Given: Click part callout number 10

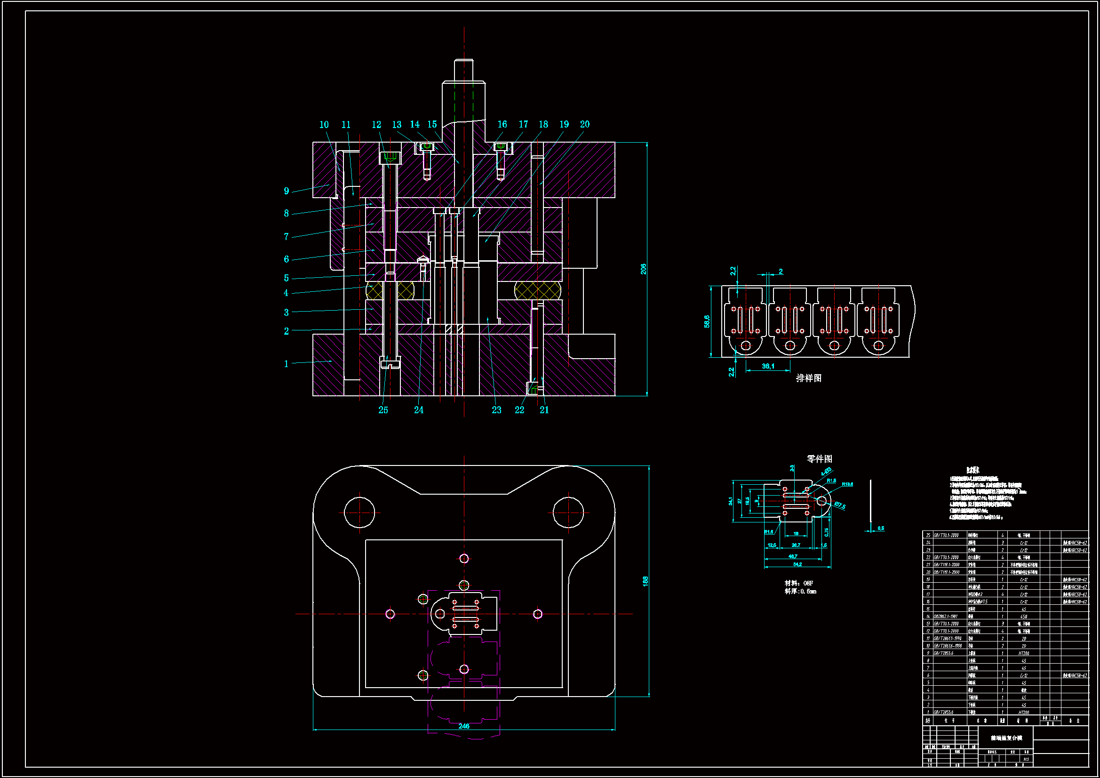Looking at the screenshot, I should (x=324, y=125).
